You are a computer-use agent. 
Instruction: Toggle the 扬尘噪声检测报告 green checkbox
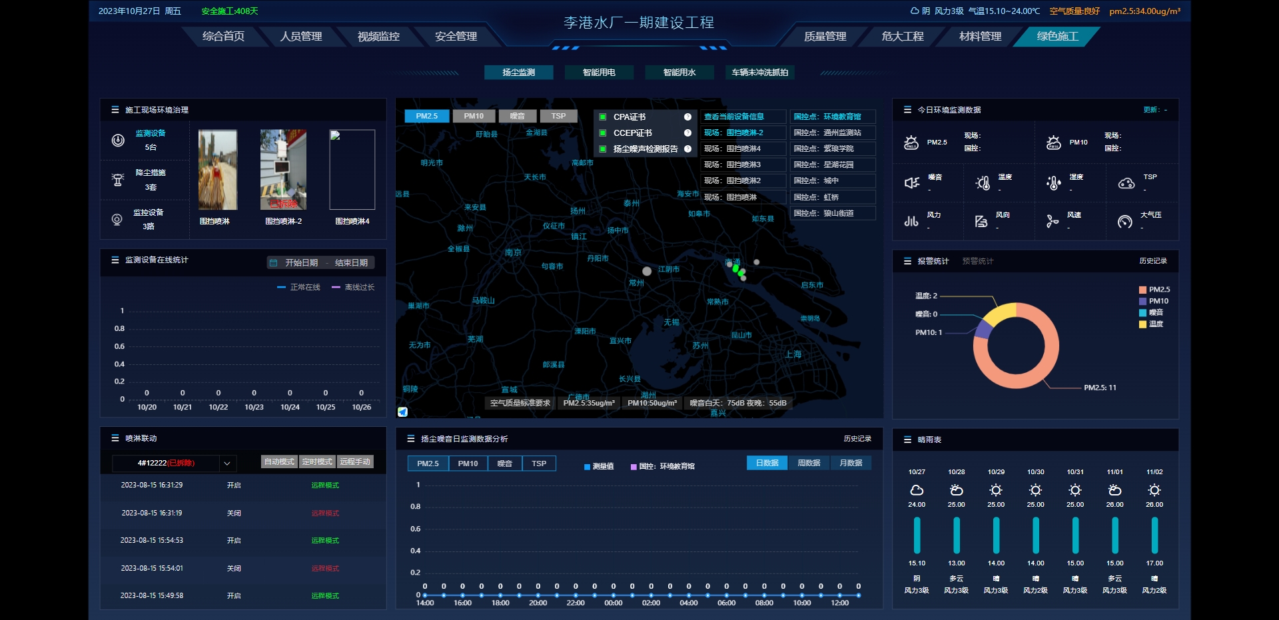602,149
